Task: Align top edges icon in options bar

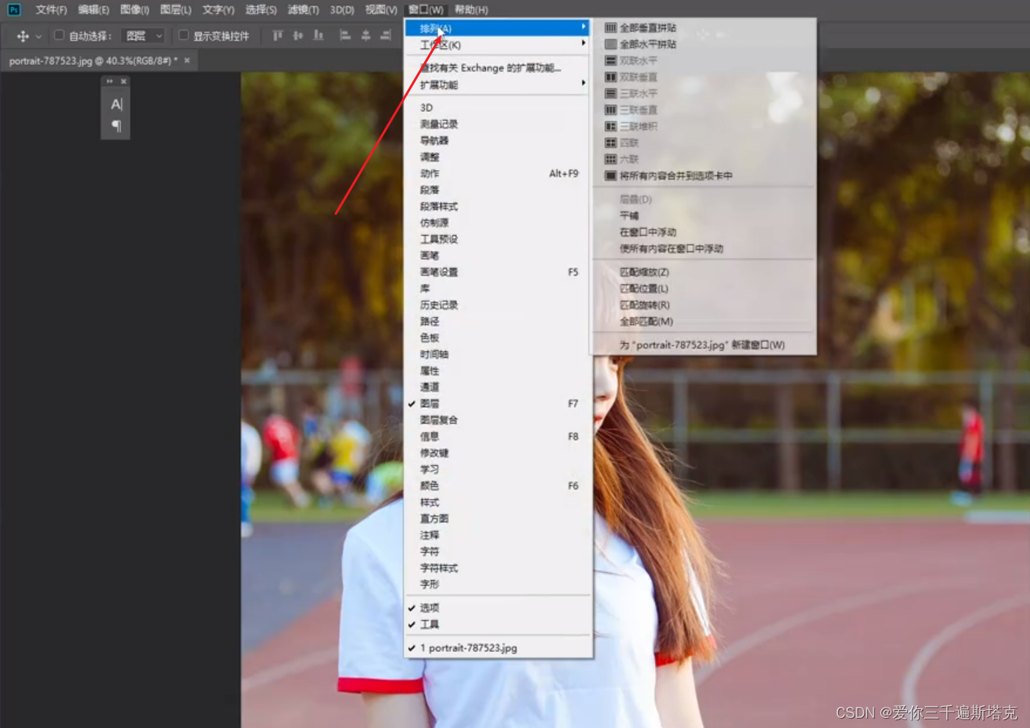Action: (x=277, y=35)
